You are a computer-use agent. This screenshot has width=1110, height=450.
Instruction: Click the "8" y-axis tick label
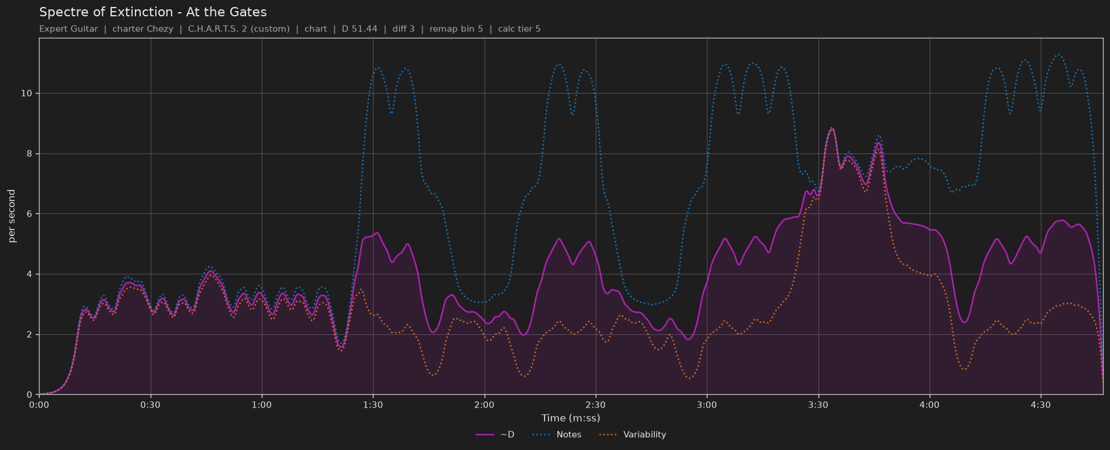30,154
